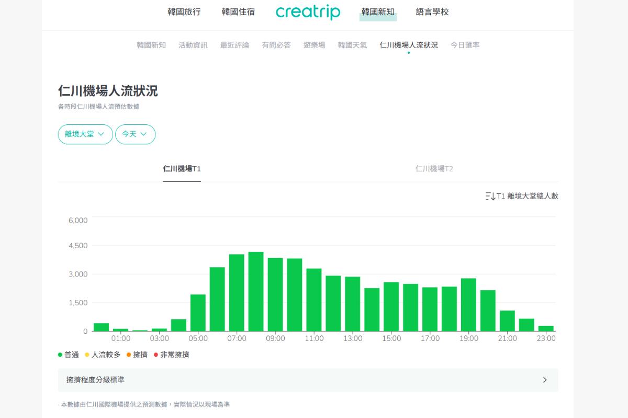This screenshot has width=628, height=418.
Task: Select the 仁川機場T1 tab
Action: coord(182,169)
